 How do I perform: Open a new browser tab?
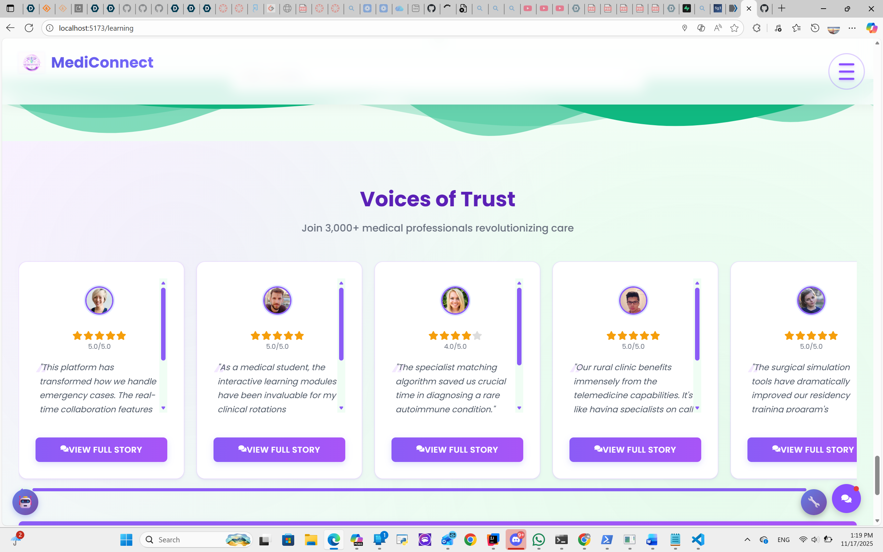point(782,8)
